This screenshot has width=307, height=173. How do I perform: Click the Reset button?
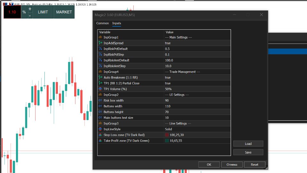click(255, 165)
